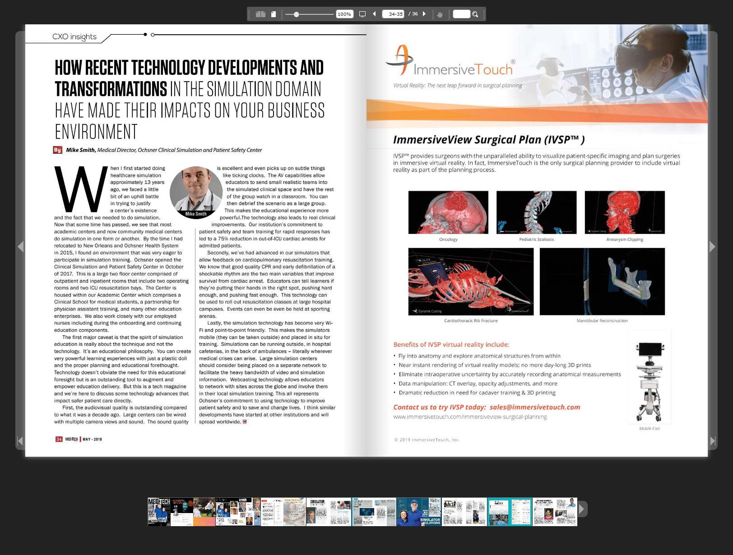The image size is (733, 555).
Task: Open the last visible thumbnail in strip
Action: pos(555,512)
